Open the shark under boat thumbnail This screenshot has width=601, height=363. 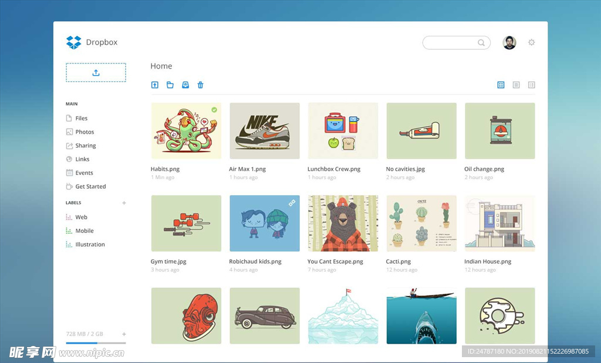(x=421, y=316)
